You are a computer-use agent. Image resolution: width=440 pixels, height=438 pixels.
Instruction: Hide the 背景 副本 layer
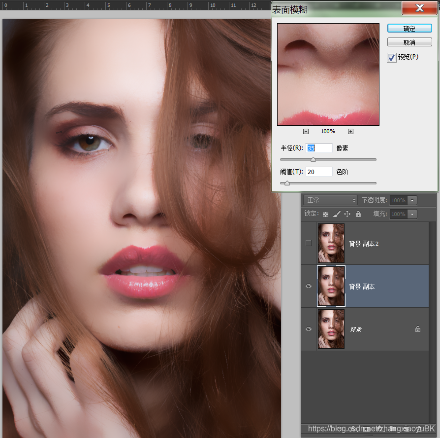coord(309,286)
